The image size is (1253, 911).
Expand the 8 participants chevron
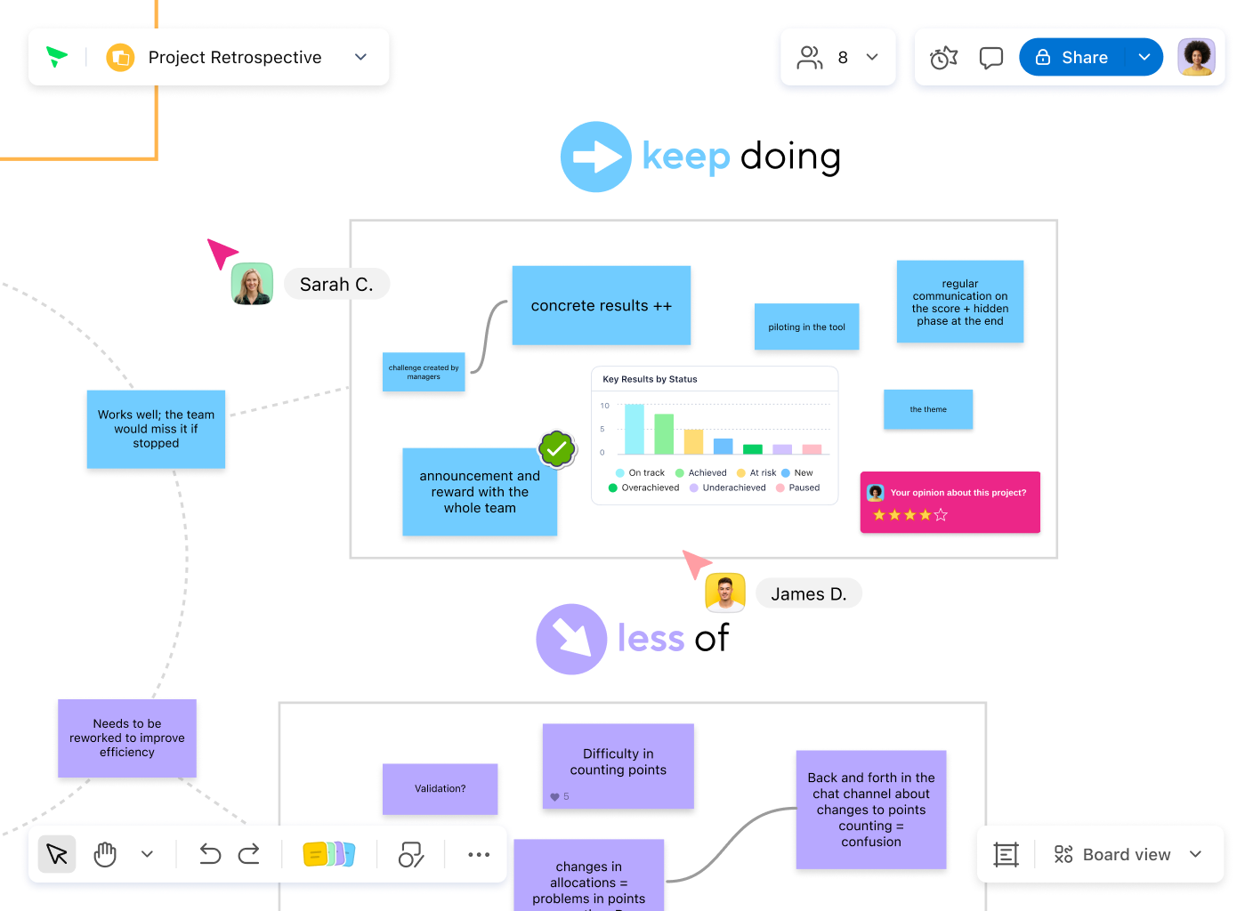point(872,57)
